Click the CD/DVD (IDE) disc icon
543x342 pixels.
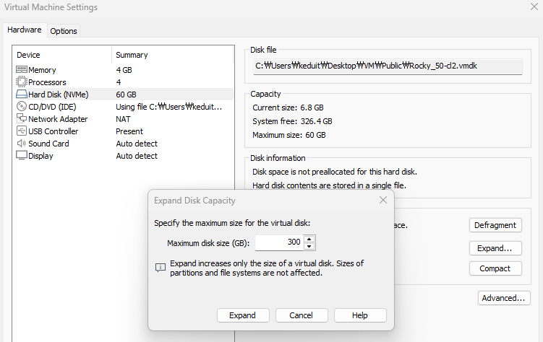tap(22, 106)
